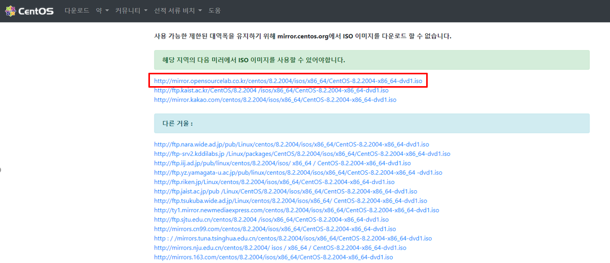Click the green 해당 지역의 다음 미러 notice

point(372,60)
